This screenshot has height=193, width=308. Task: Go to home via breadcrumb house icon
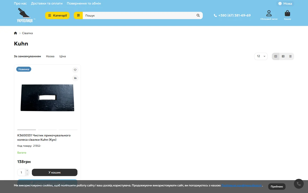15,33
